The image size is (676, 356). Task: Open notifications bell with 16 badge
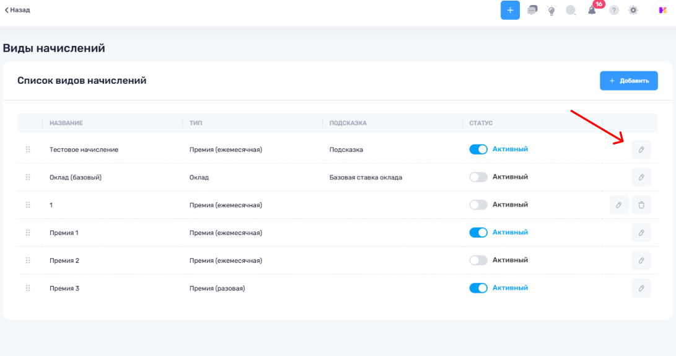(x=592, y=11)
